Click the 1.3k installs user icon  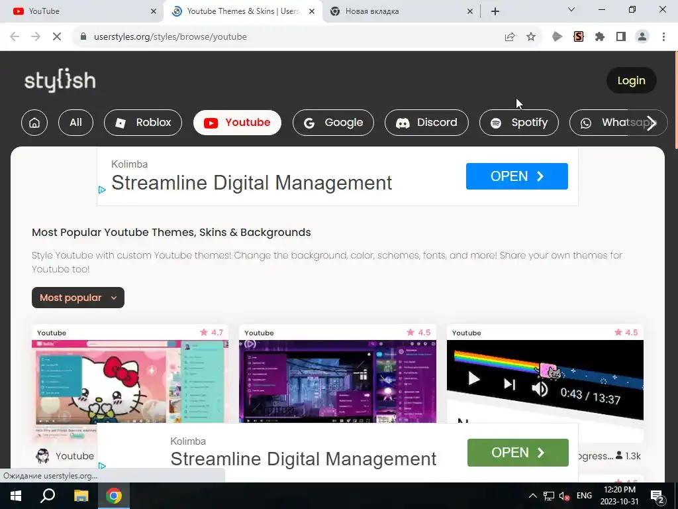click(619, 456)
